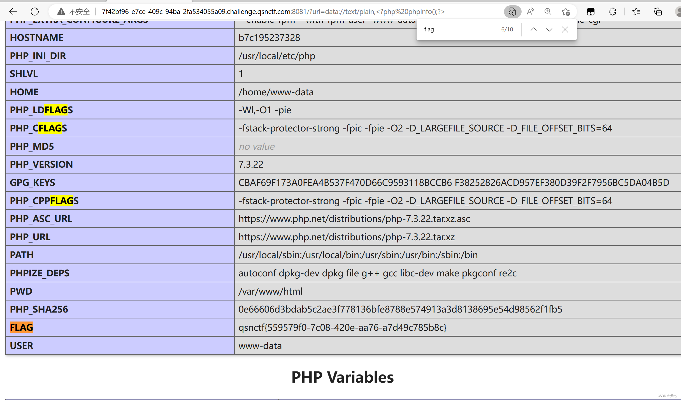This screenshot has width=681, height=400.
Task: Go to previous find result
Action: pos(533,29)
